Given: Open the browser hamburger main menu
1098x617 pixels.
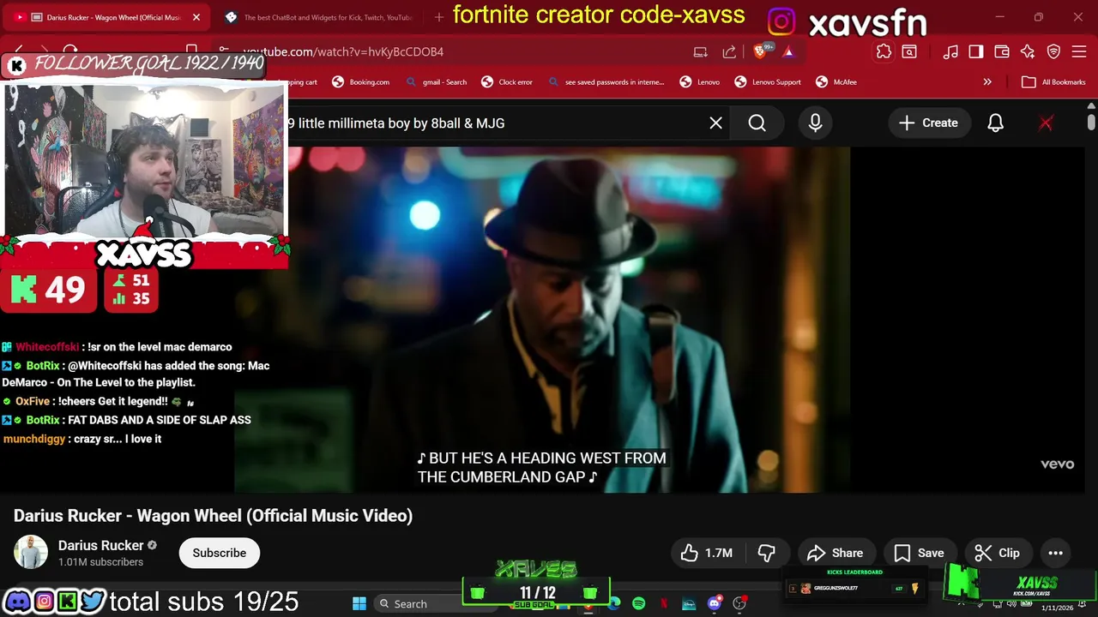Looking at the screenshot, I should click(1079, 52).
